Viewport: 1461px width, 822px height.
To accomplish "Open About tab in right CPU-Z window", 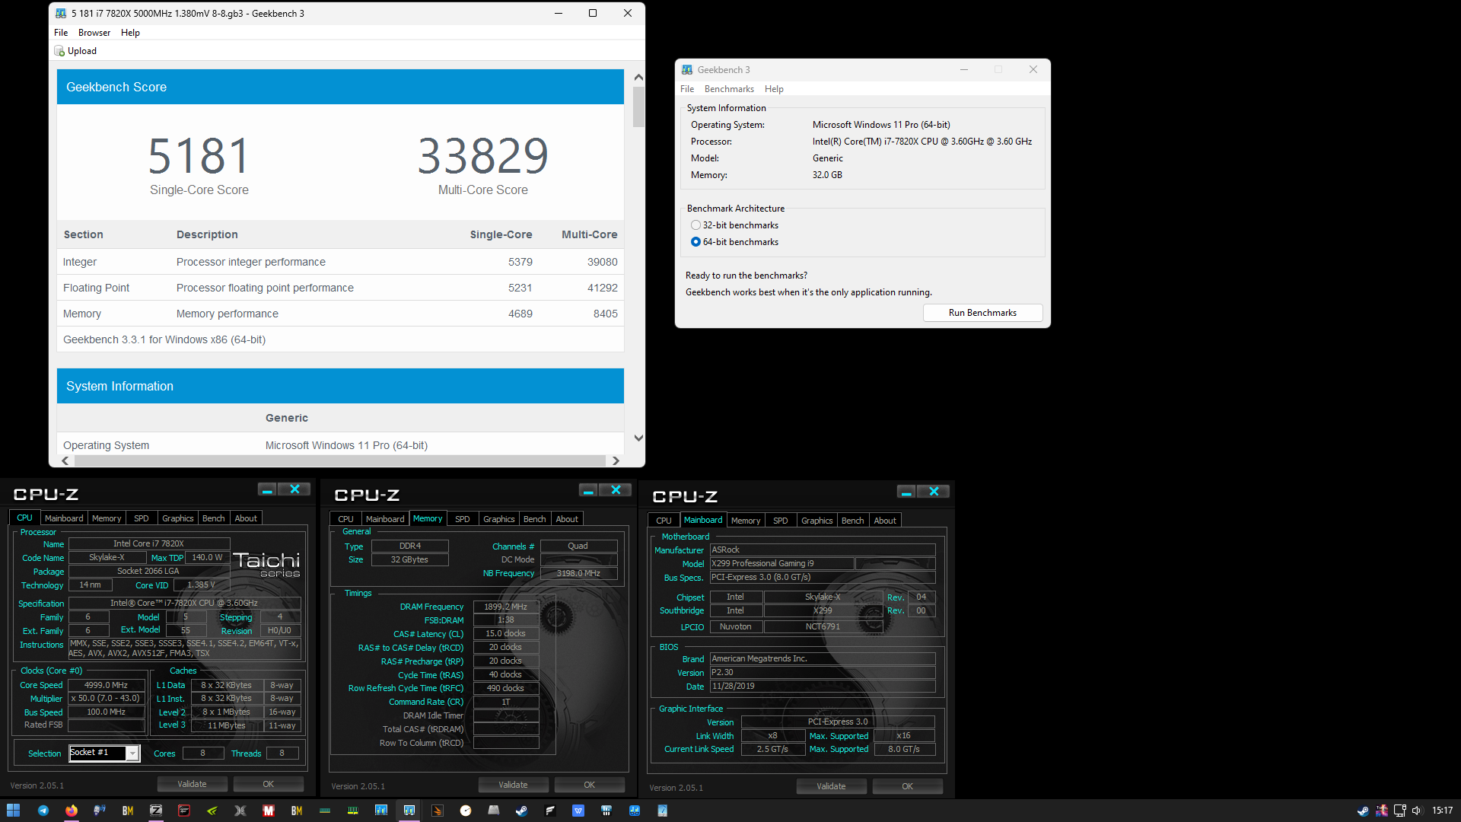I will (x=885, y=521).
